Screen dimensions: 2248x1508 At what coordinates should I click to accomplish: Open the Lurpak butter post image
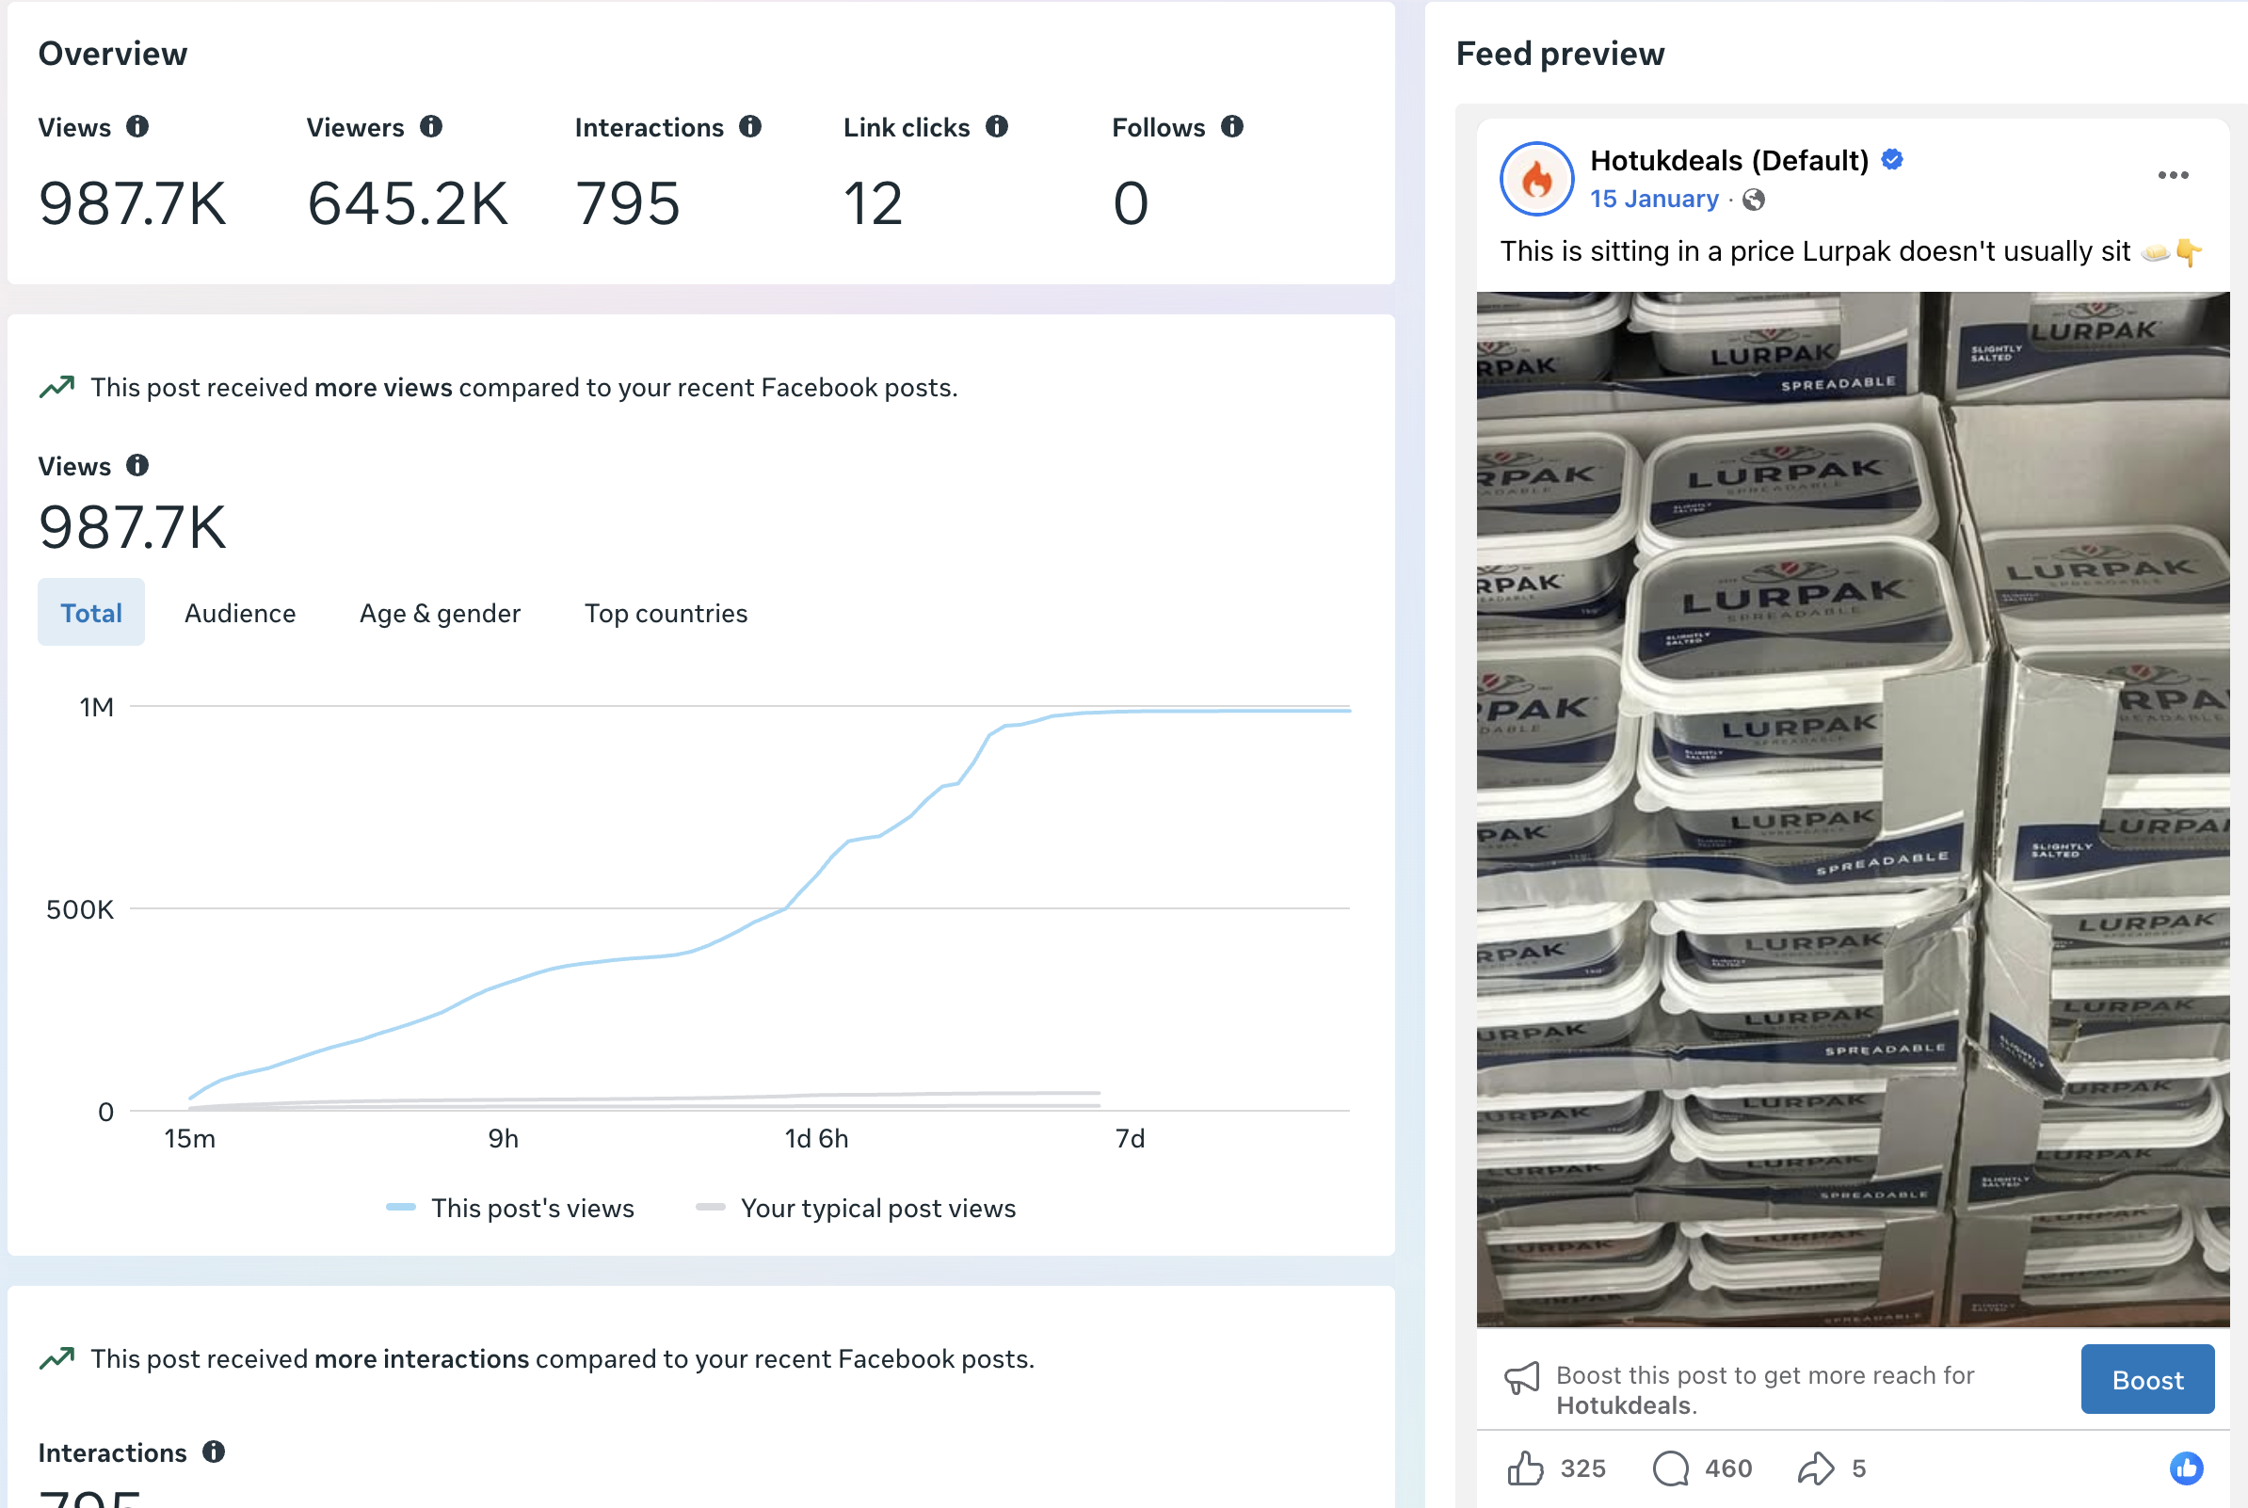(x=1853, y=809)
